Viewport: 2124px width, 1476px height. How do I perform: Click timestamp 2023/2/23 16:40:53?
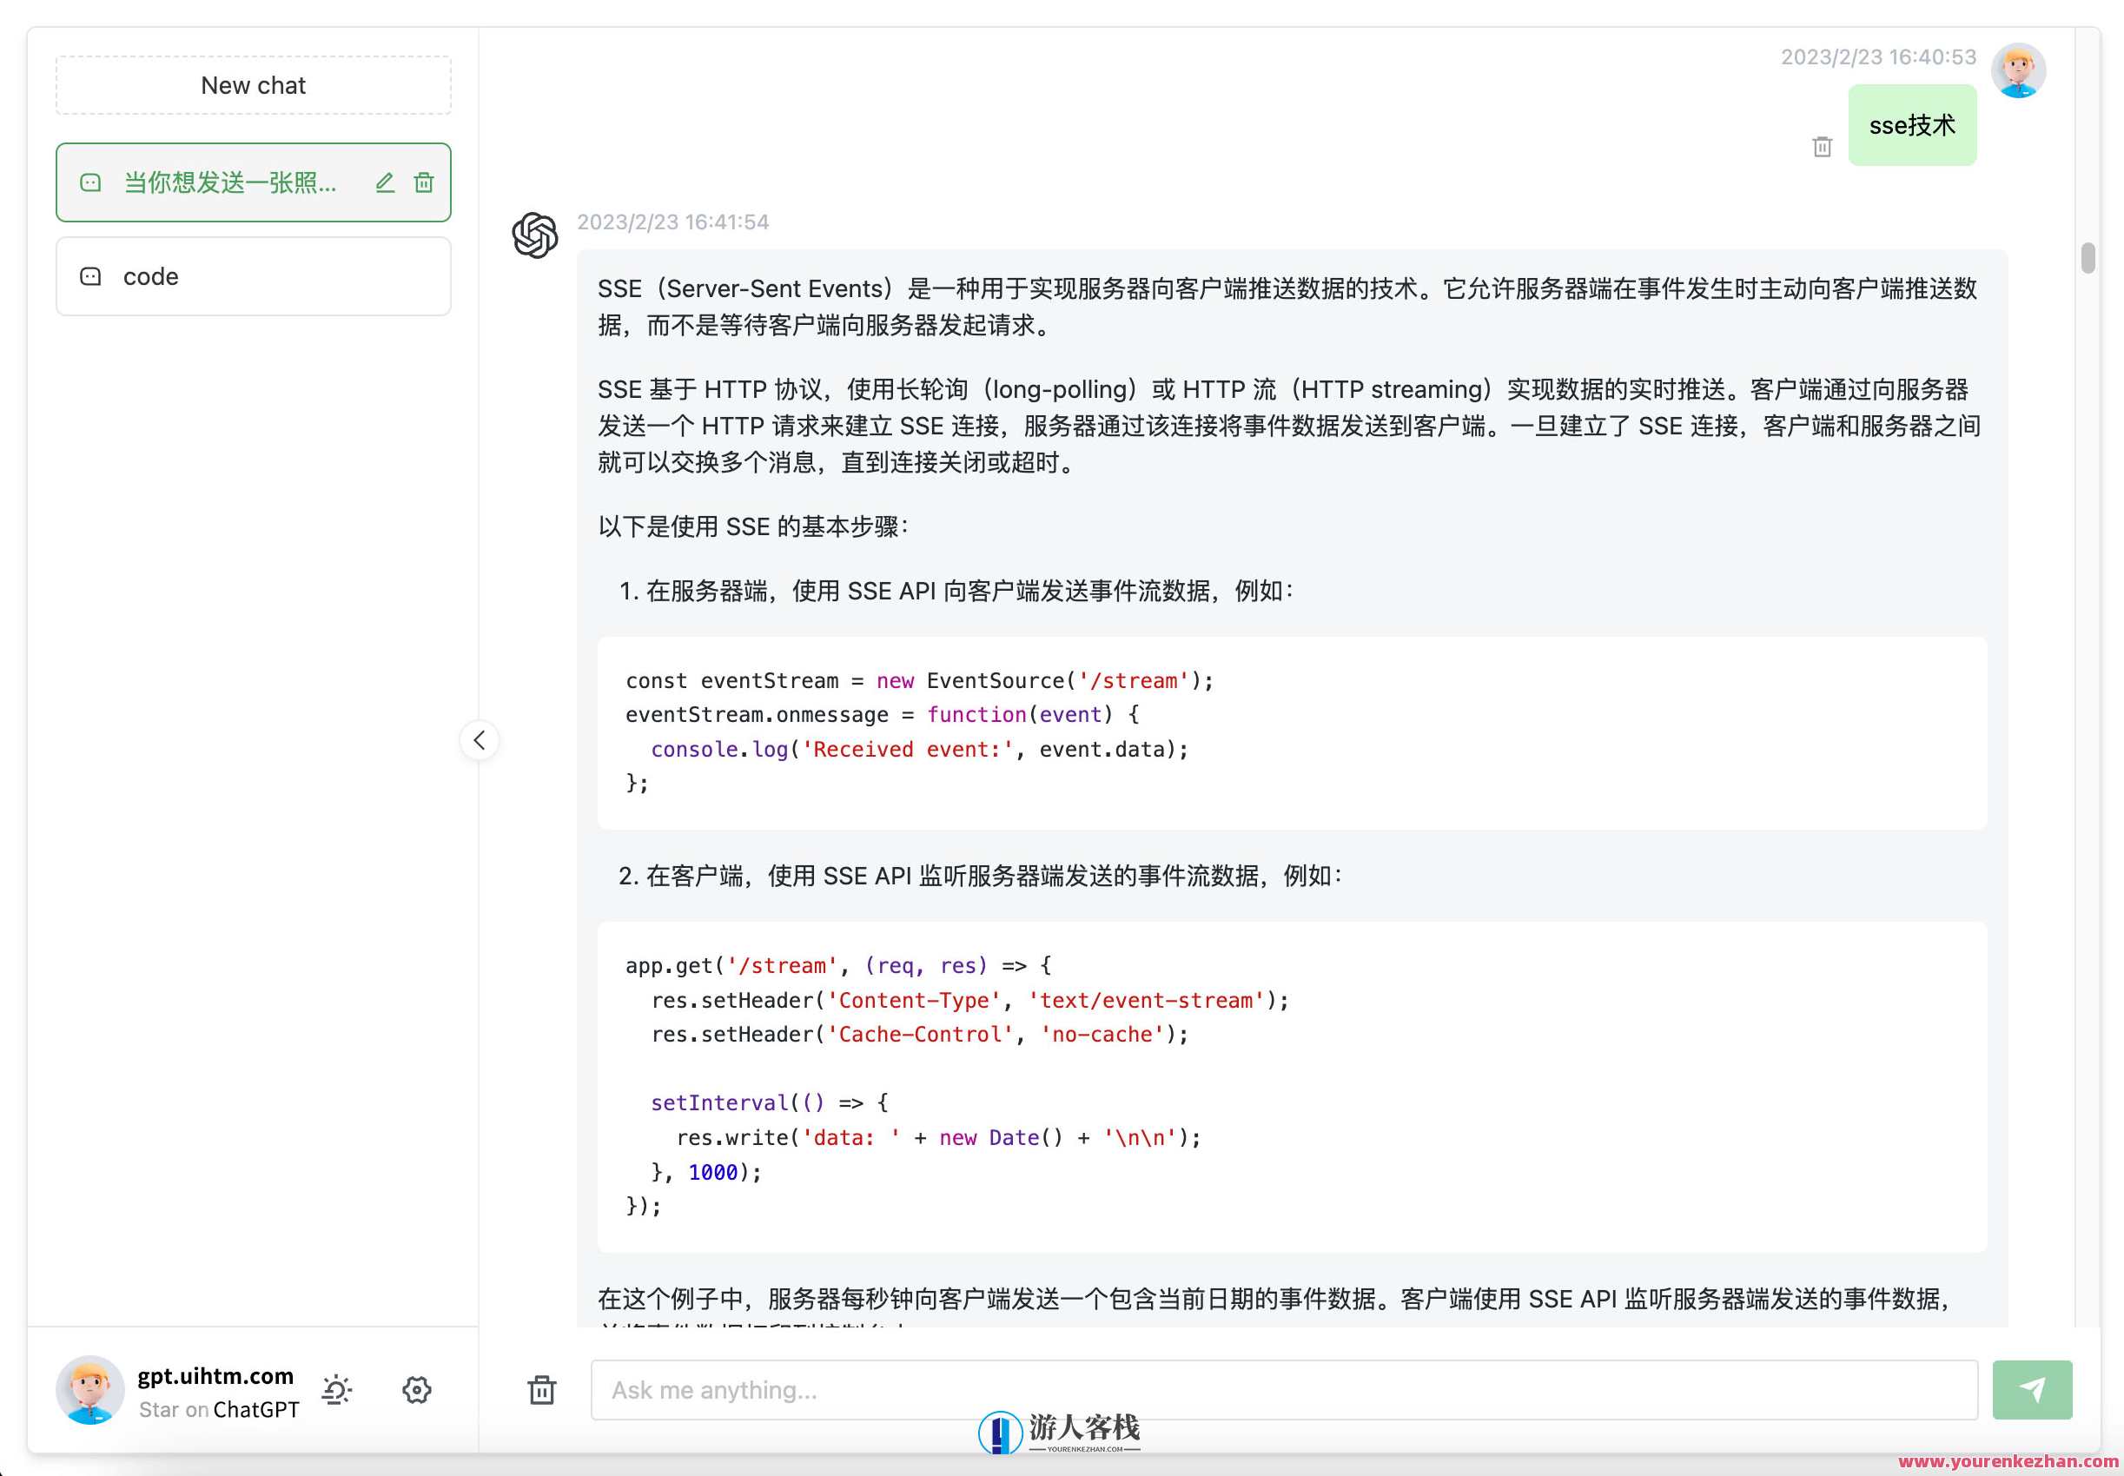click(1878, 57)
